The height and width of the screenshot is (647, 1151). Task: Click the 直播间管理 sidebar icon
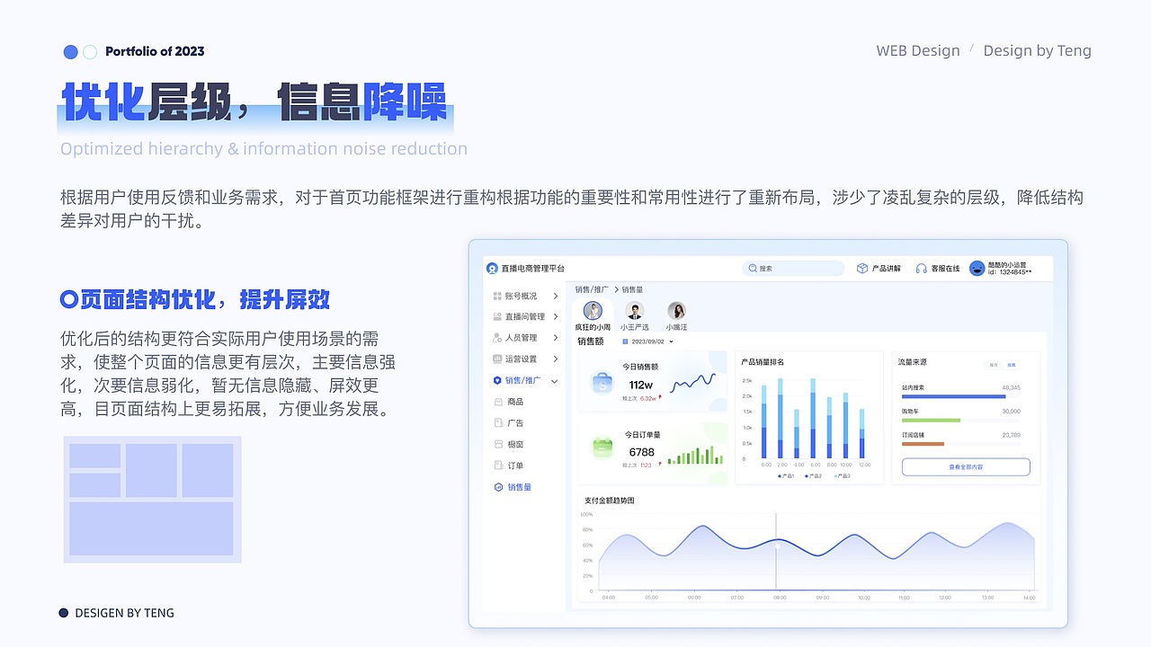[x=497, y=316]
